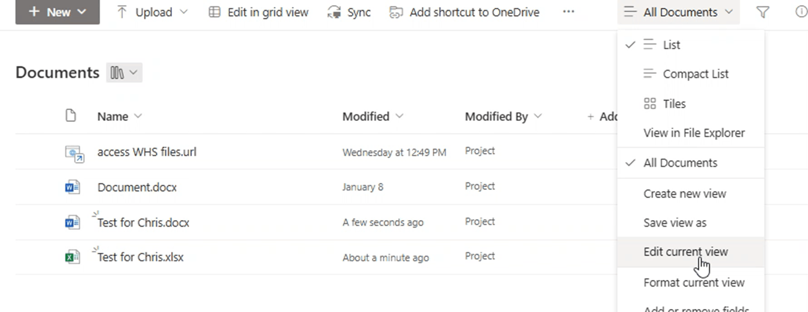Screen dimensions: 808x312
Task: Select Create new view menu entry
Action: click(684, 193)
